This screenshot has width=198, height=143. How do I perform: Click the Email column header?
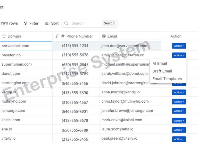pyautogui.click(x=130, y=36)
